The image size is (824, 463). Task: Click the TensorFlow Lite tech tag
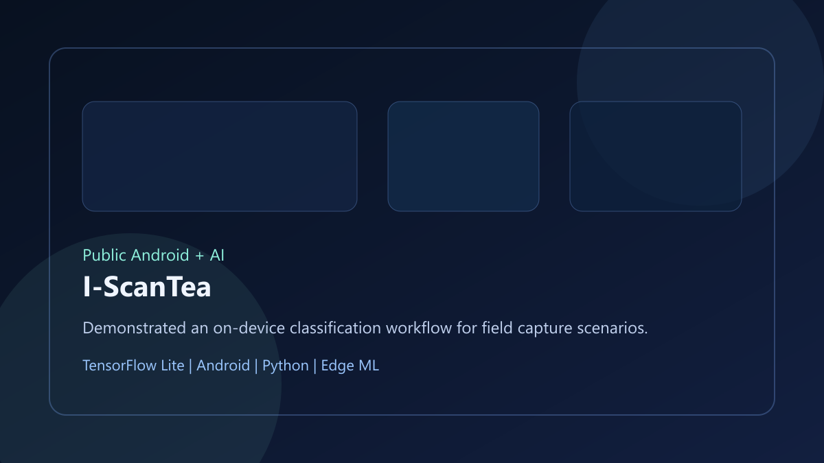[x=133, y=366]
